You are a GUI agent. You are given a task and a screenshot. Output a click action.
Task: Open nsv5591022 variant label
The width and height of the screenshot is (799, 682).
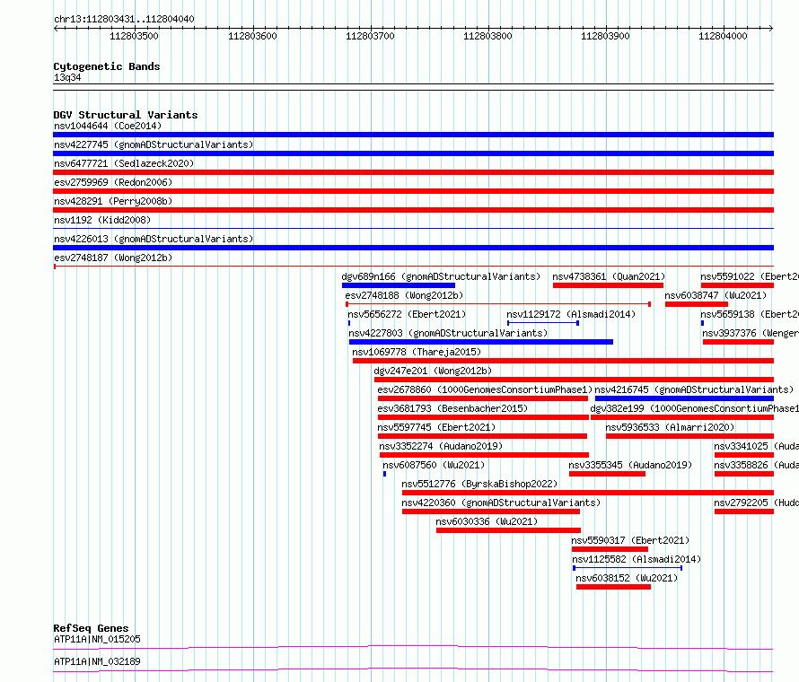pos(750,276)
